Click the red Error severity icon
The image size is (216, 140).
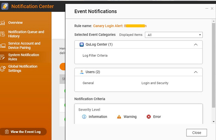click(149, 117)
